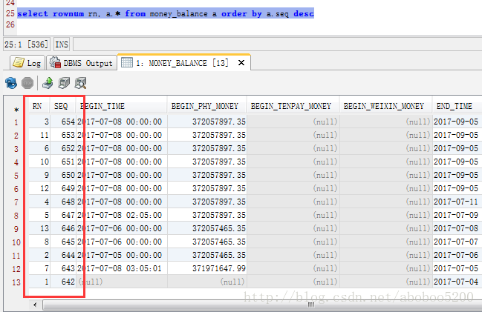Click BEGIN_PHY_MONEY cell 372057465.35 in row 9
This screenshot has width=482, height=312.
pyautogui.click(x=207, y=228)
